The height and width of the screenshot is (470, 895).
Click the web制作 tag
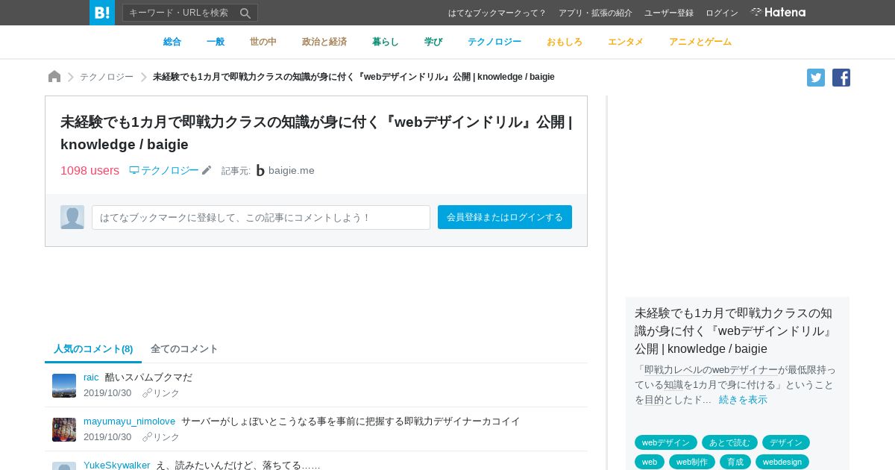pyautogui.click(x=692, y=462)
